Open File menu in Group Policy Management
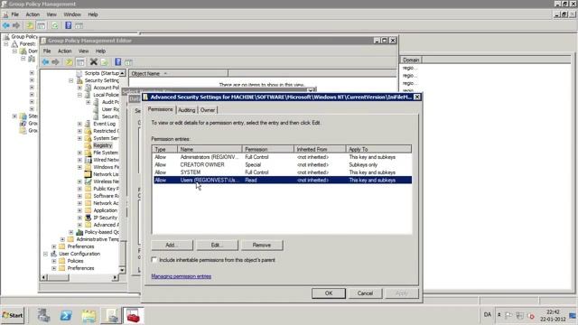578x325 pixels. click(14, 14)
